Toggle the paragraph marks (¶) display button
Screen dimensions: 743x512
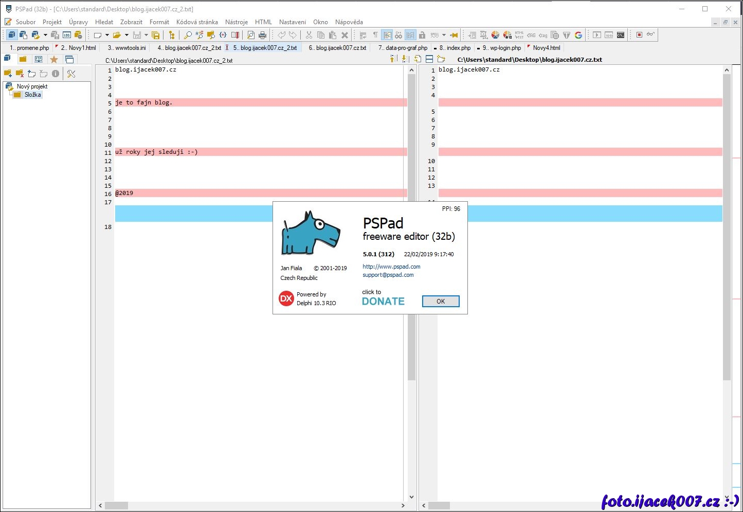(x=375, y=35)
